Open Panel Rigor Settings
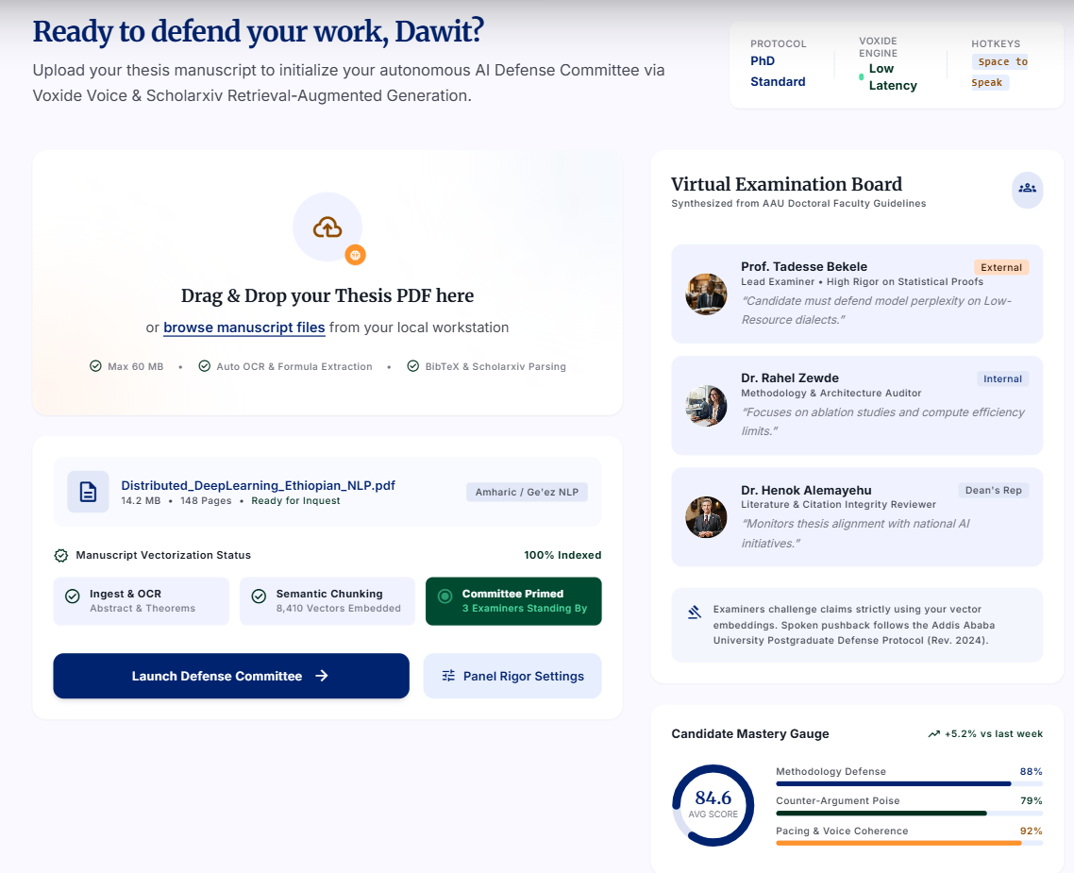 click(512, 676)
